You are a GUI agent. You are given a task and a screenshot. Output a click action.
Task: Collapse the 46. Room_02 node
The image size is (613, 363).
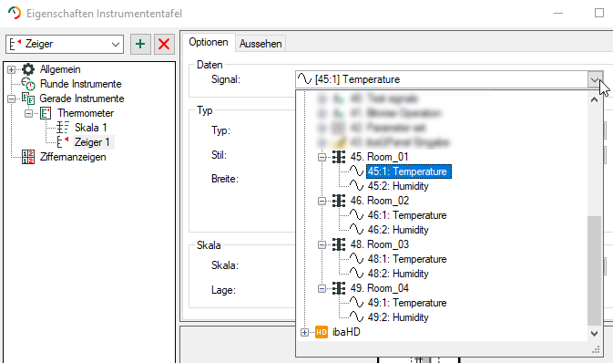coord(322,201)
